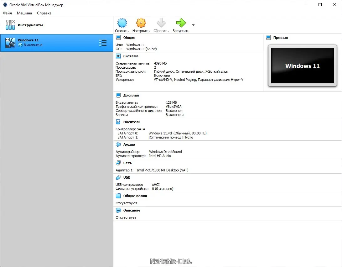
Task: Open the USB section heading link
Action: pyautogui.click(x=127, y=177)
